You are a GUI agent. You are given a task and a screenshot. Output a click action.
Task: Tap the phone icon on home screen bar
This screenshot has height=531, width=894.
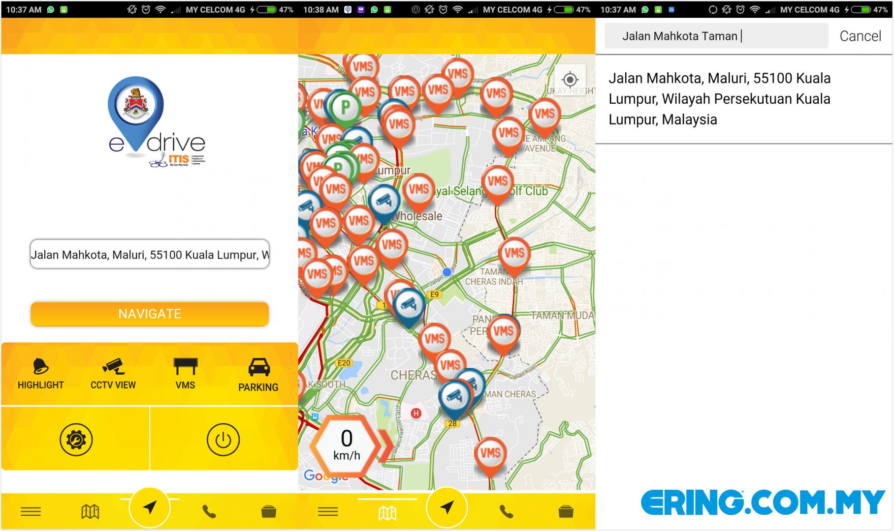coord(209,512)
